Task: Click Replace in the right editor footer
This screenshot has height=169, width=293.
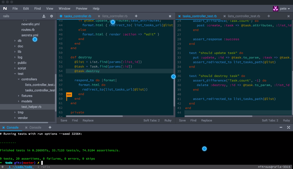Action: click(x=207, y=120)
